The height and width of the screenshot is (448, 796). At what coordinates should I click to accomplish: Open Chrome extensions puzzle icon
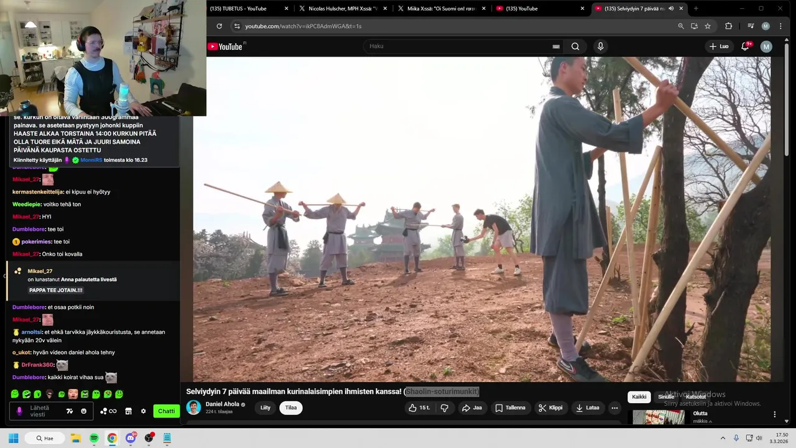728,26
